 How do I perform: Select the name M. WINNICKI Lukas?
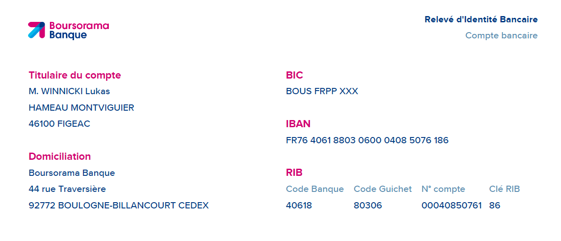coord(69,91)
